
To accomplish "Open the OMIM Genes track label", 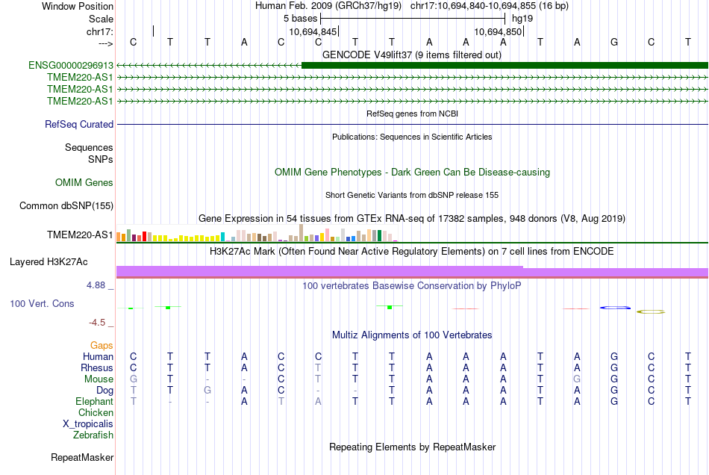I will click(x=84, y=183).
